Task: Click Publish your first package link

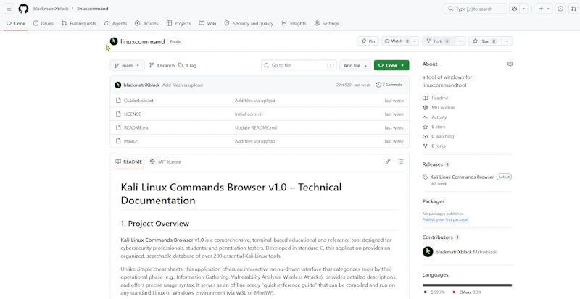Action: pos(445,219)
